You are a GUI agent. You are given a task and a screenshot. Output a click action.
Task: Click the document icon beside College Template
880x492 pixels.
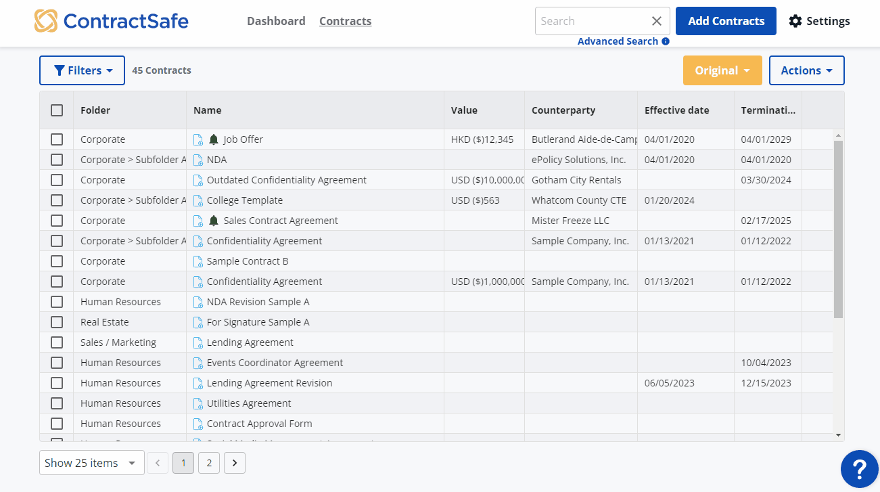198,200
